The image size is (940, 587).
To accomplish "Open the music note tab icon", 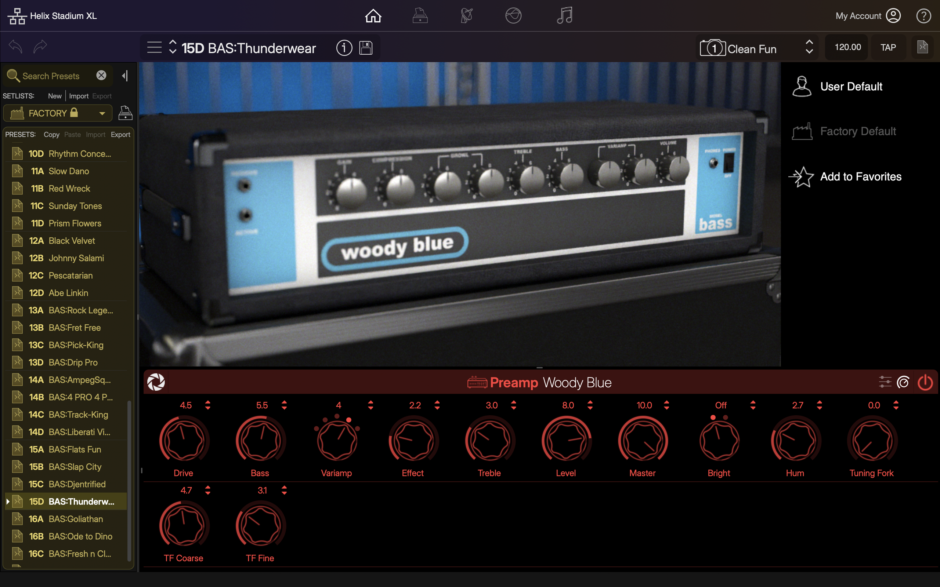I will (x=564, y=16).
